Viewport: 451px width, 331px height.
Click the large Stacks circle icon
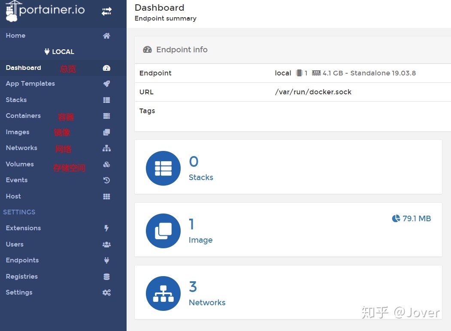point(163,169)
